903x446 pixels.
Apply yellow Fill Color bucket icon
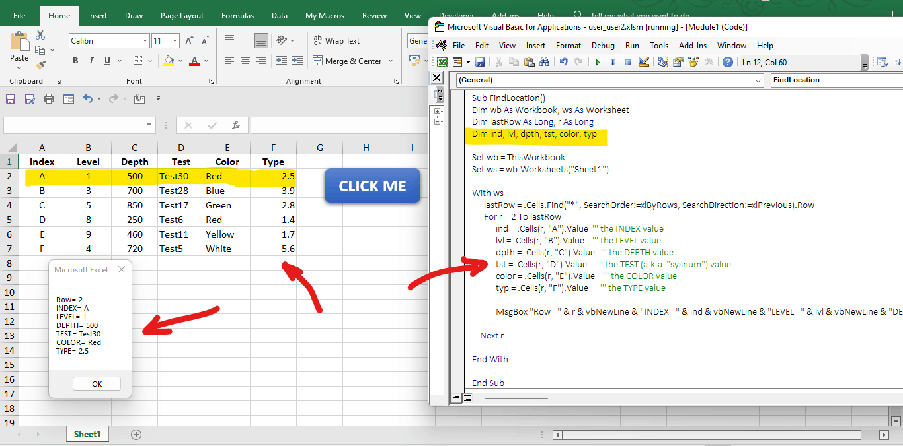tap(169, 61)
